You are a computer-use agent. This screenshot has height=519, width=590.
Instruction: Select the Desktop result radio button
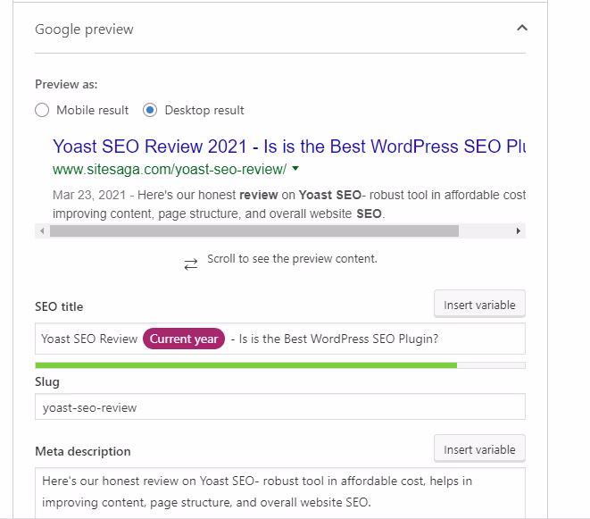click(x=150, y=111)
